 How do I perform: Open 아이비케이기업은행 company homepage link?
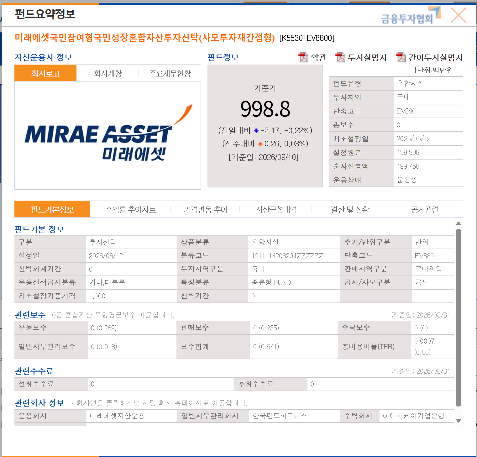point(414,416)
